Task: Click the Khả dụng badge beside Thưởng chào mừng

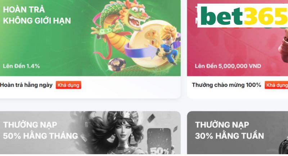Action: [276, 85]
